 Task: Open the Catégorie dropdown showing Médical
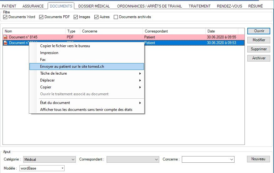(50, 160)
